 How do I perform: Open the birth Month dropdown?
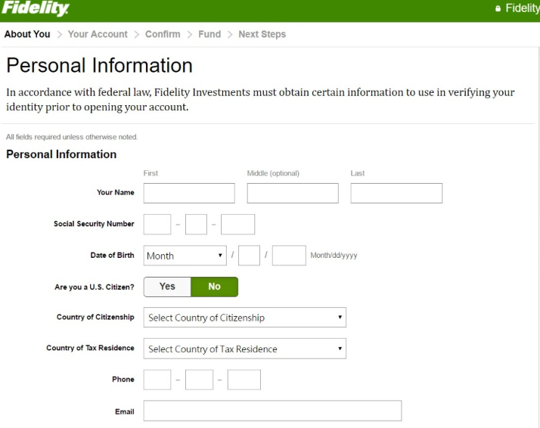click(x=185, y=256)
